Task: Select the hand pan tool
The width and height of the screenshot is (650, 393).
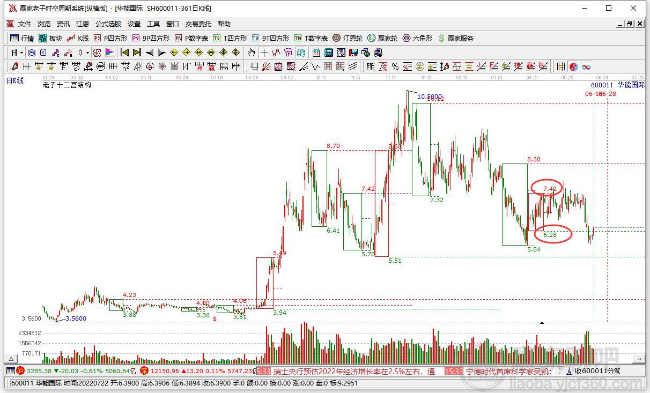Action: pos(250,53)
